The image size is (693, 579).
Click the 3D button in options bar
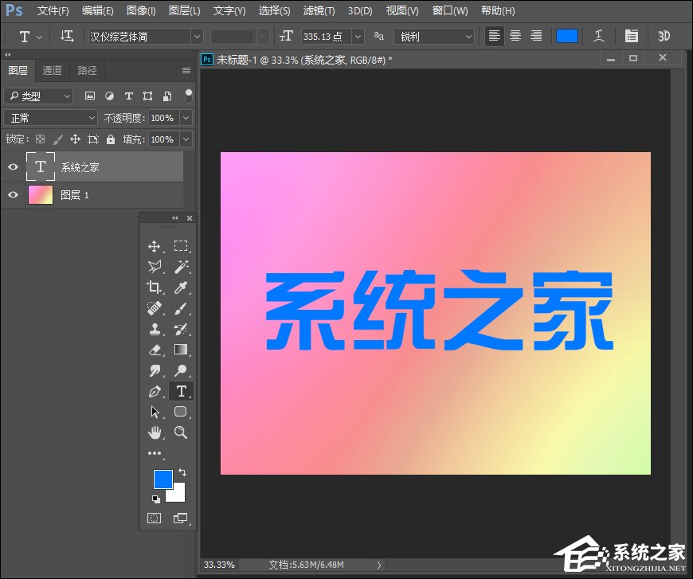(664, 36)
